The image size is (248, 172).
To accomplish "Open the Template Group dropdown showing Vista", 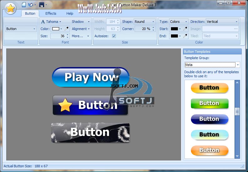I will point(212,65).
